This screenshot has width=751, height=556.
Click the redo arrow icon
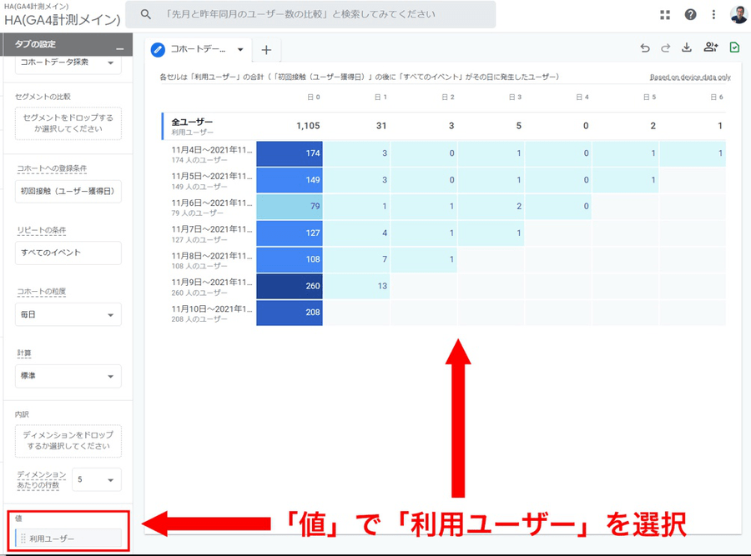point(666,48)
